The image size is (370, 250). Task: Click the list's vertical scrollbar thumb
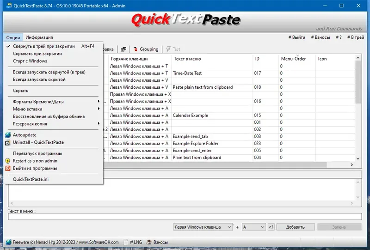point(358,83)
